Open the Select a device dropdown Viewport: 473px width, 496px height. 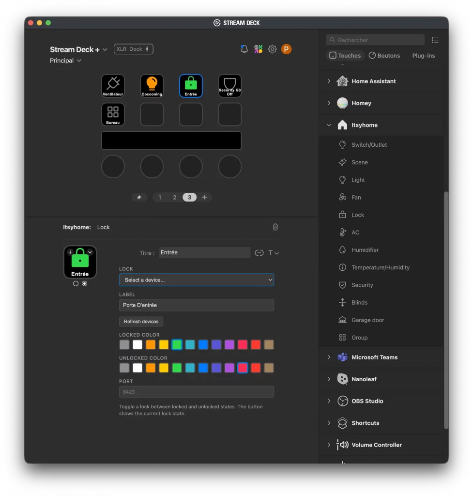pos(196,279)
